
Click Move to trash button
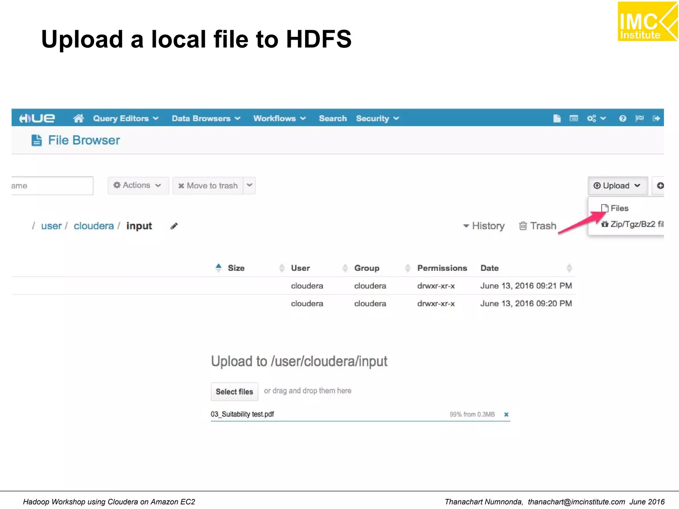[208, 186]
